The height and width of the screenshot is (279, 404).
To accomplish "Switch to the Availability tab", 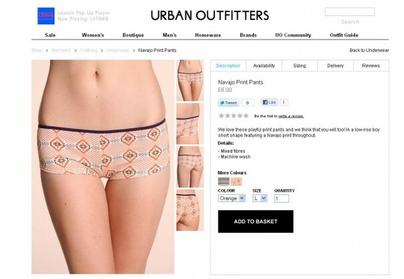I will 264,65.
